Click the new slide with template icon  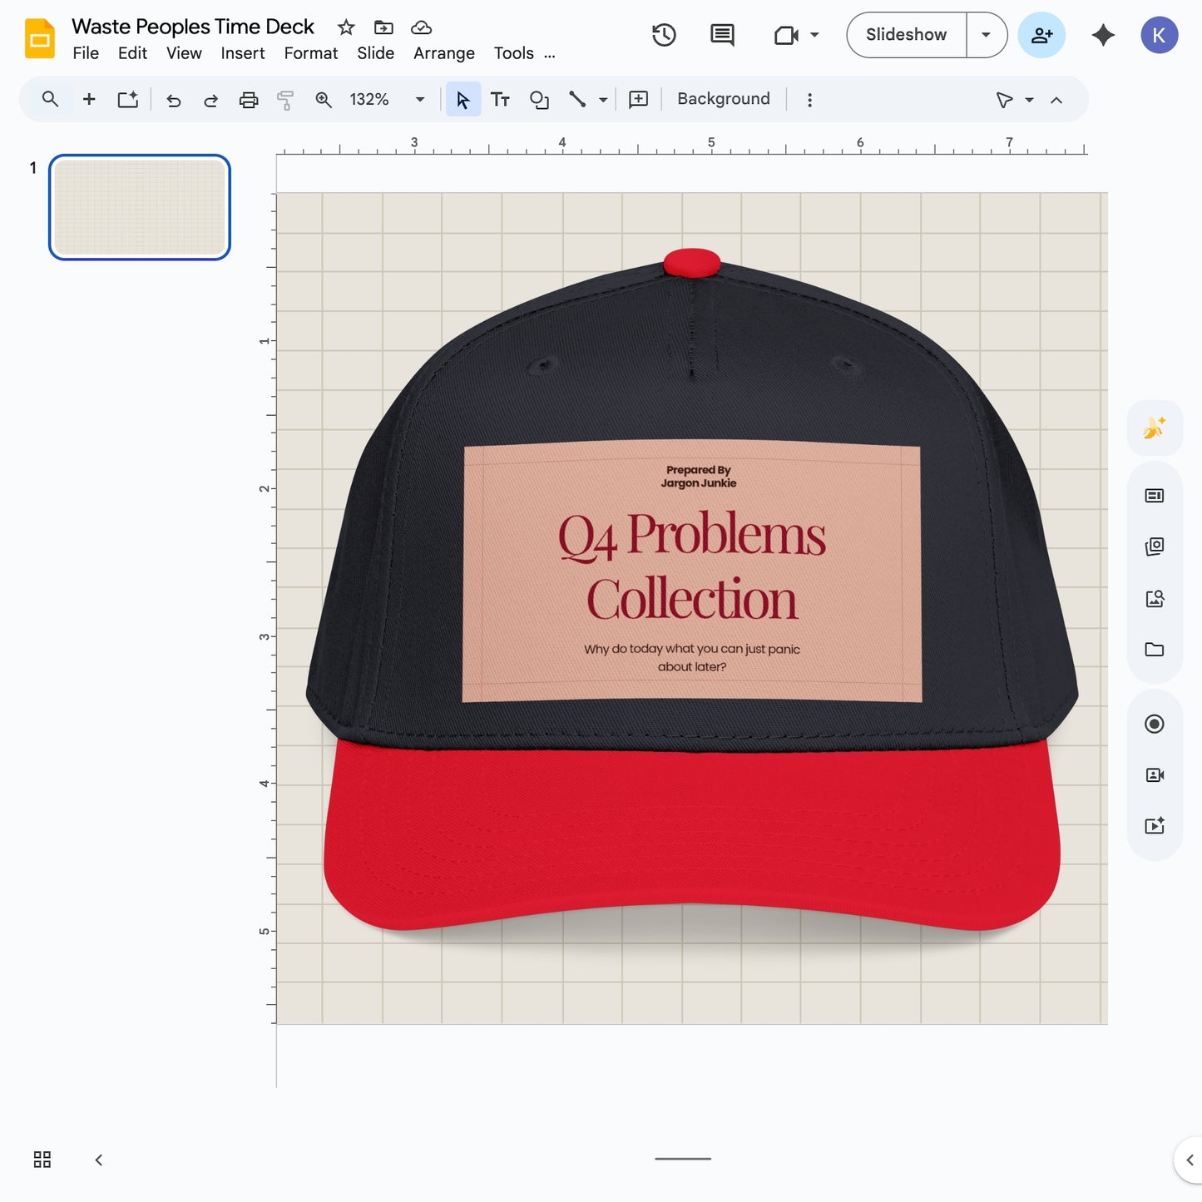click(x=127, y=100)
